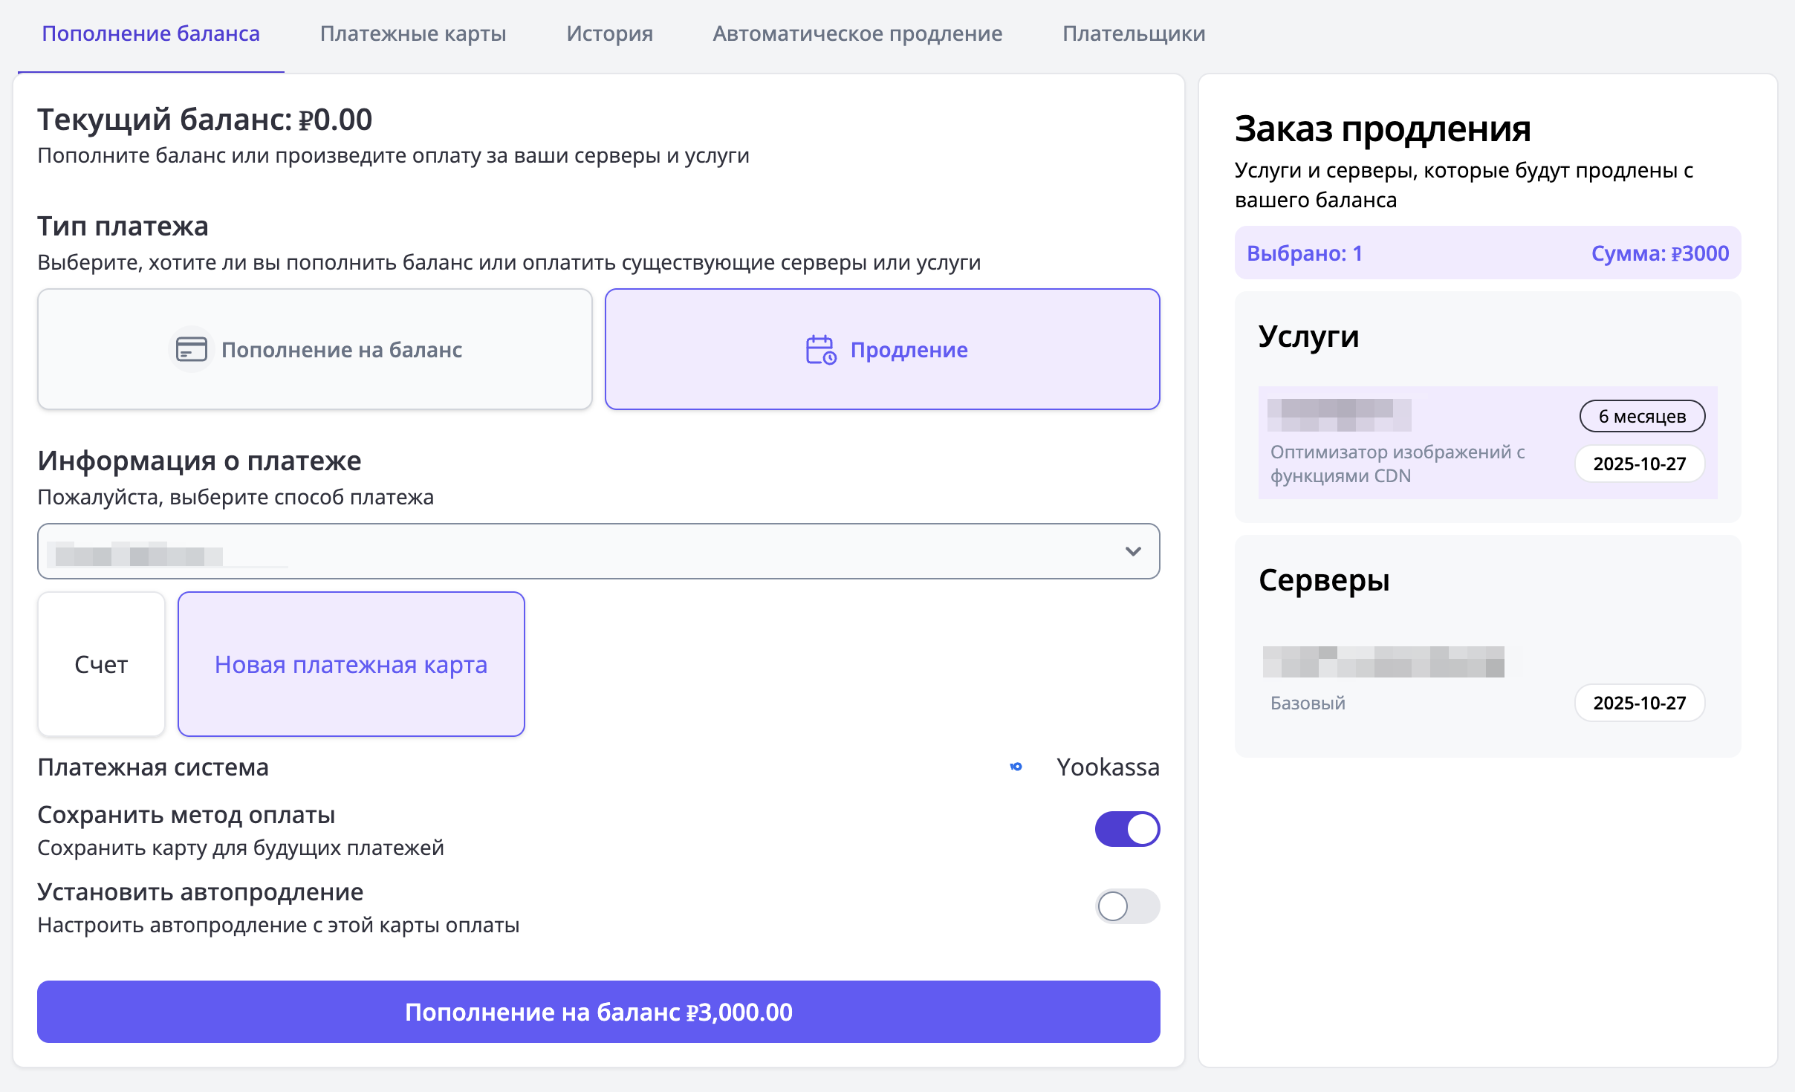
Task: Click the calendar renewal icon
Action: [821, 349]
